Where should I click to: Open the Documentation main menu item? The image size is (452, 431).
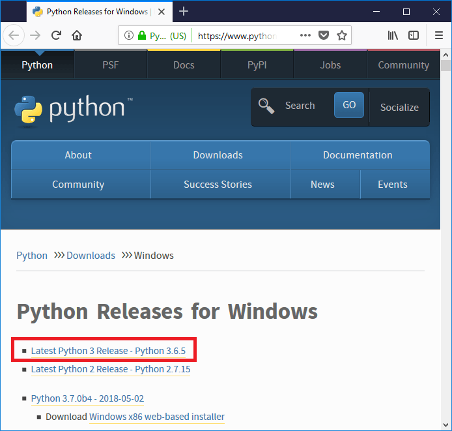click(x=360, y=155)
